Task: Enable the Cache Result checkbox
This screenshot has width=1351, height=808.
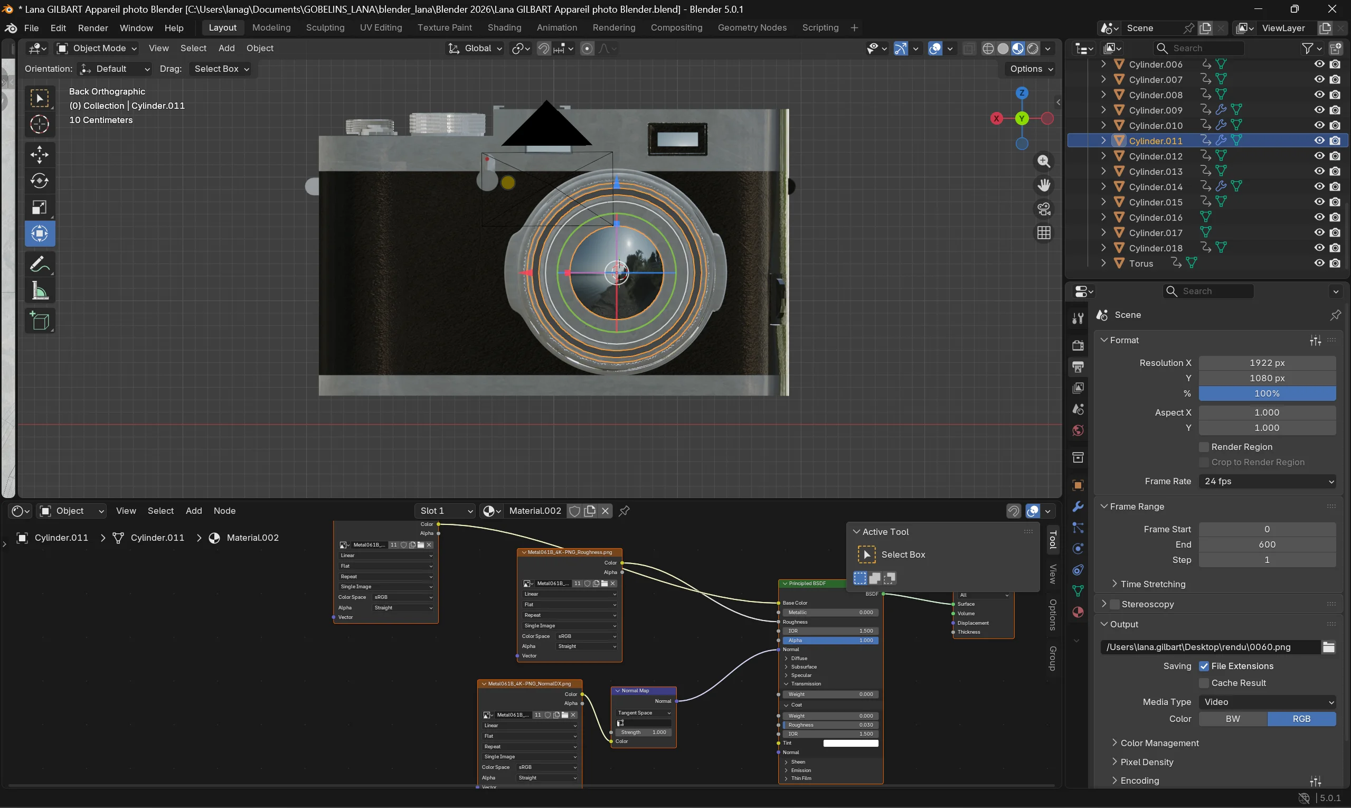Action: (x=1204, y=683)
